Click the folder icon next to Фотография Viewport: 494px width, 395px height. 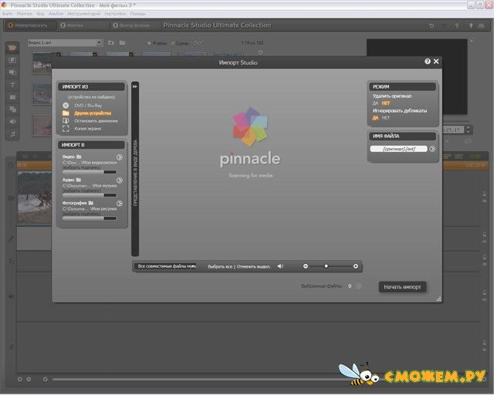[x=91, y=203]
